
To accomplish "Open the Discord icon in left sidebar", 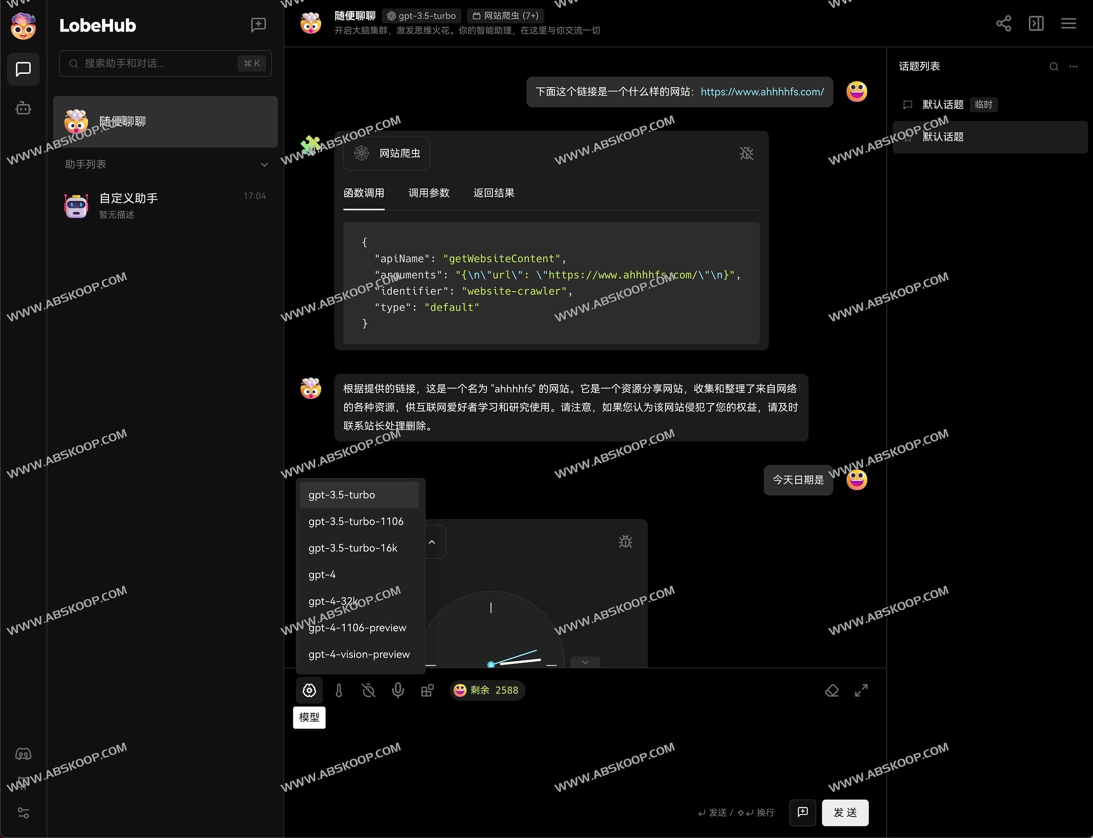I will pyautogui.click(x=23, y=754).
